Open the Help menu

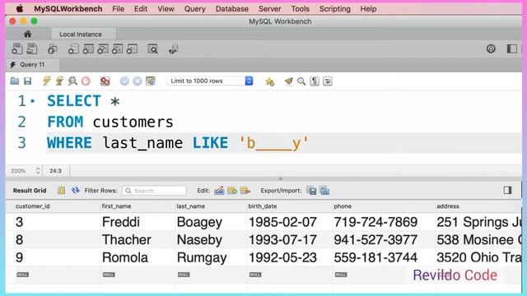click(368, 9)
